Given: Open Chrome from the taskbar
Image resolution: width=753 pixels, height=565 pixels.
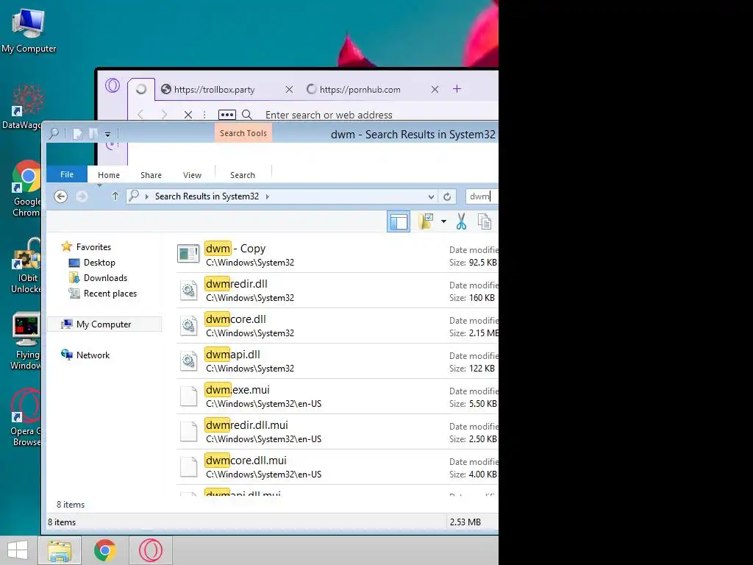Looking at the screenshot, I should [x=104, y=550].
